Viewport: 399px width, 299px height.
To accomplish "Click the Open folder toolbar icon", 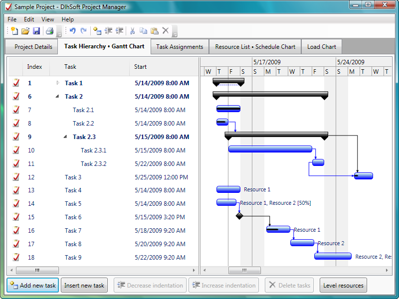I will pyautogui.click(x=25, y=31).
